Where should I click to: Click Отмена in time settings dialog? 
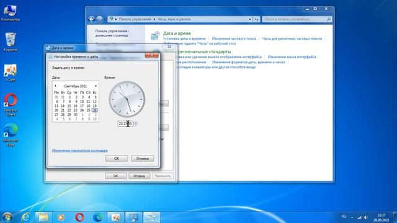(x=142, y=159)
